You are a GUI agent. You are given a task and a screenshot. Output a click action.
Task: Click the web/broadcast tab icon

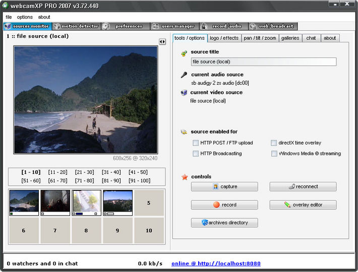pos(253,26)
